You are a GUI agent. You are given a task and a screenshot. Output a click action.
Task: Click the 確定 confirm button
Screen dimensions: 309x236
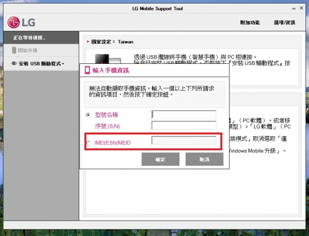point(161,159)
